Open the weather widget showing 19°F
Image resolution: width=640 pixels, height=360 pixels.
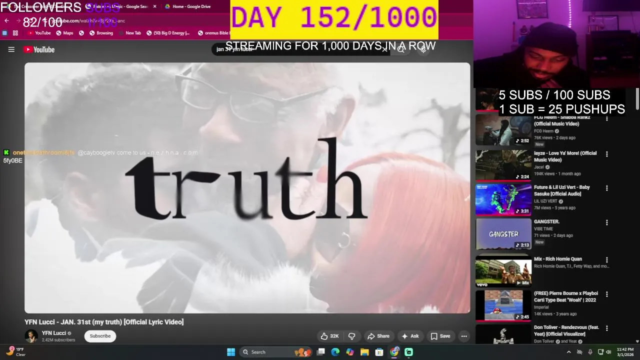15,352
